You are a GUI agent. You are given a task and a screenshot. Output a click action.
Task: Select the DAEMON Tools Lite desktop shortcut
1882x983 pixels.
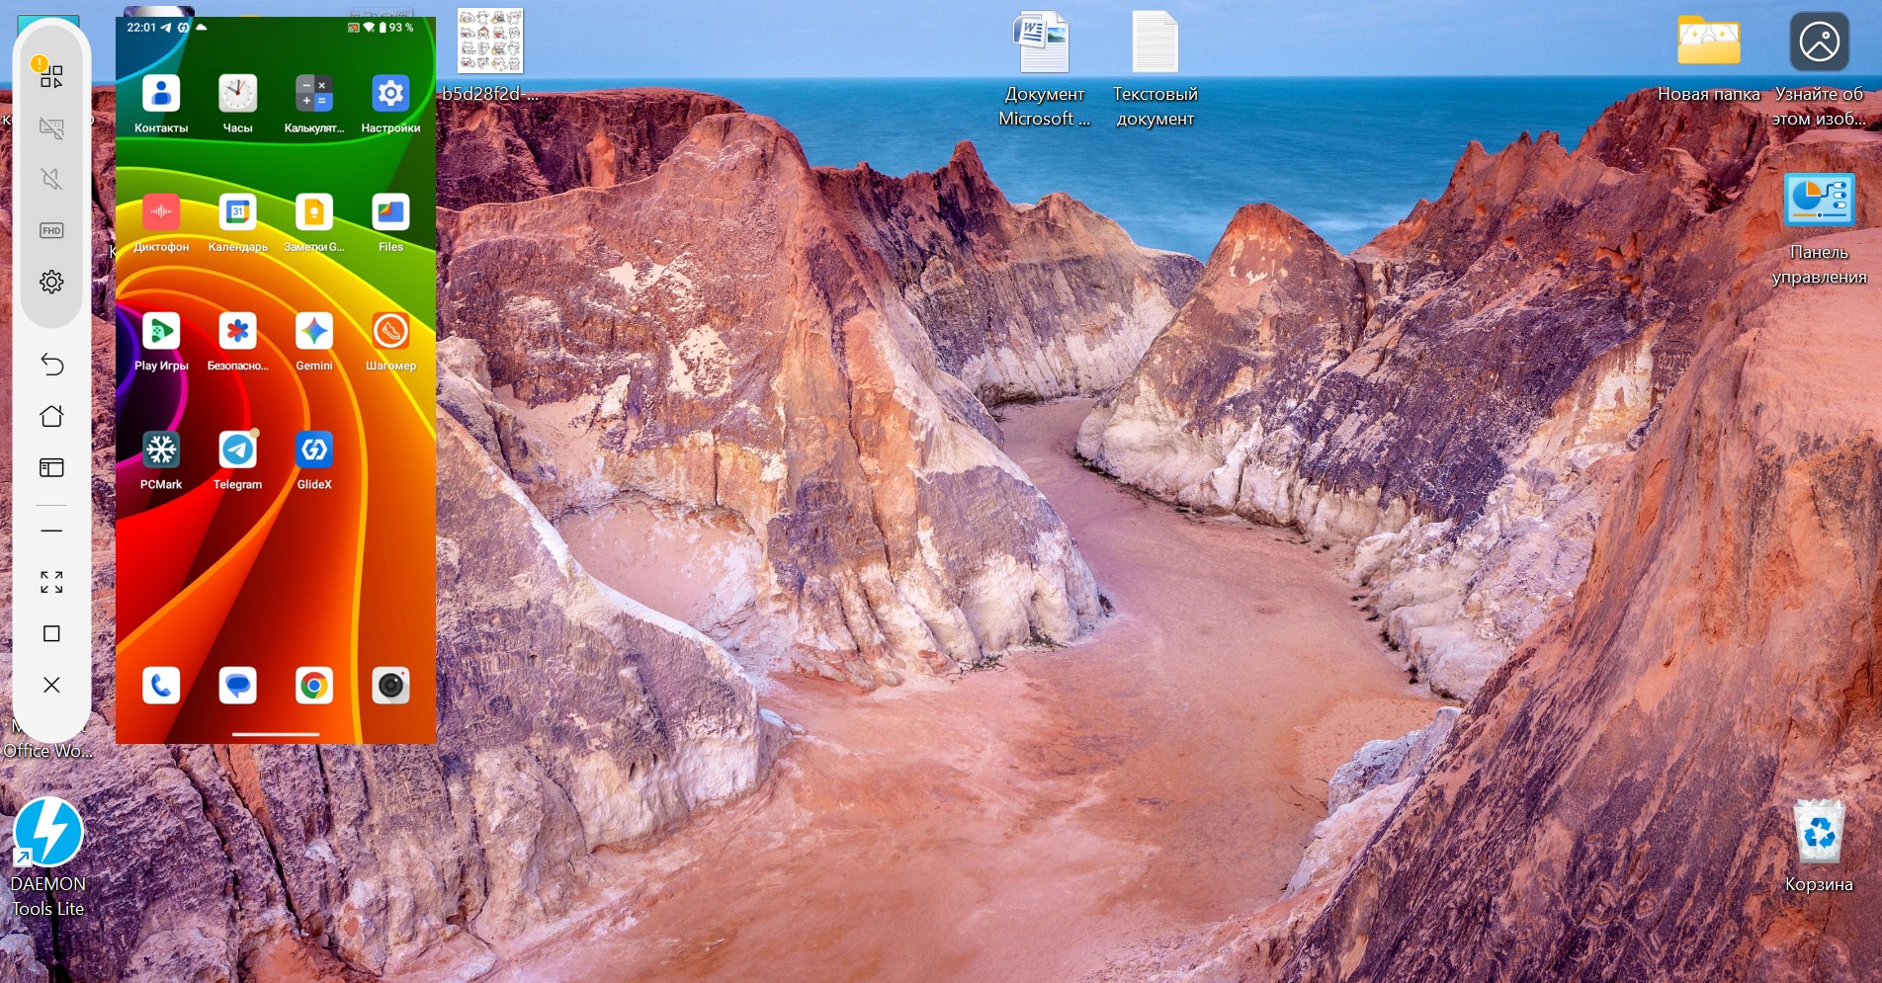pos(48,858)
